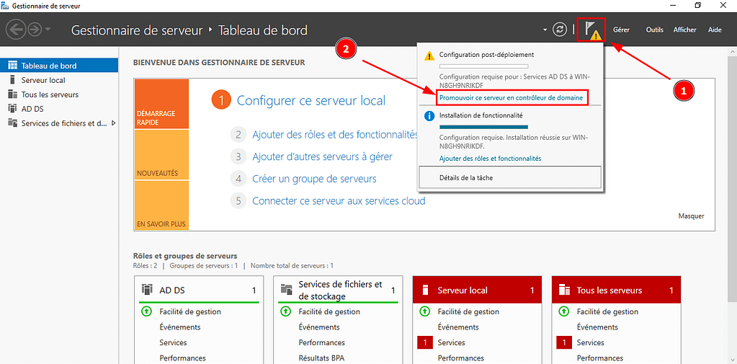Screen dimensions: 737x364
Task: Open the dropdown arrow next to refresh
Action: (545, 30)
